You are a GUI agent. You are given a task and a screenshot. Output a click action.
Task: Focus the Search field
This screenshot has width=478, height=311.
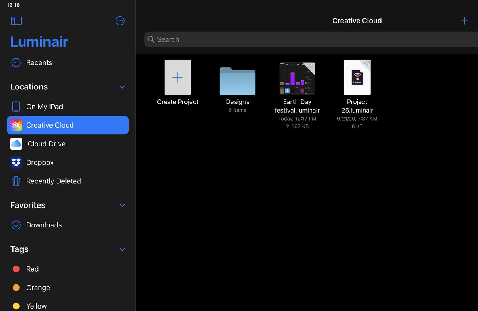click(311, 39)
